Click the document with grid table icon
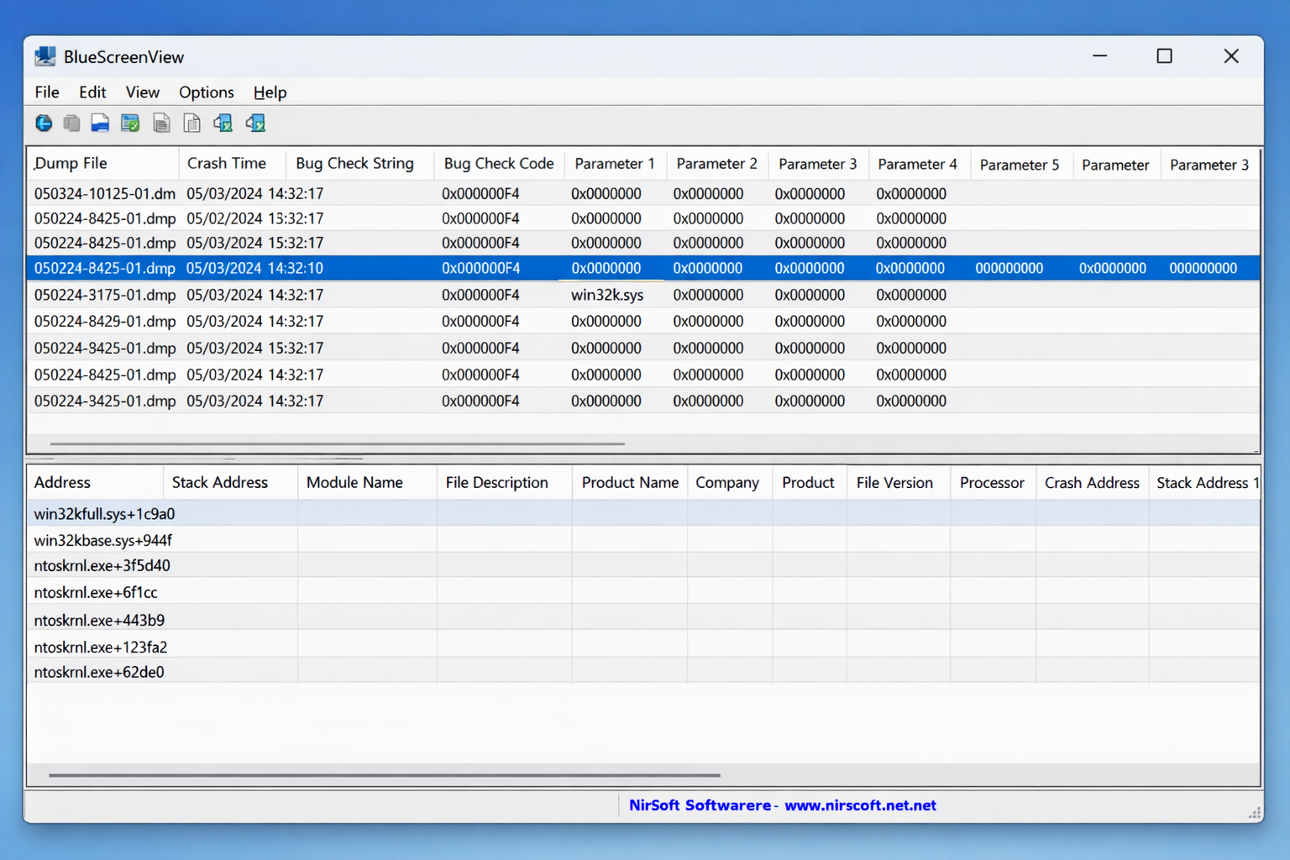The height and width of the screenshot is (860, 1290). 191,123
